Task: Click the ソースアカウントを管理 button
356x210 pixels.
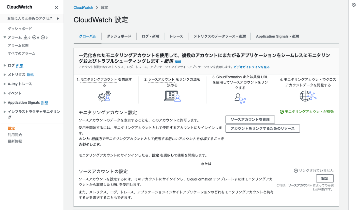Action: [250, 119]
